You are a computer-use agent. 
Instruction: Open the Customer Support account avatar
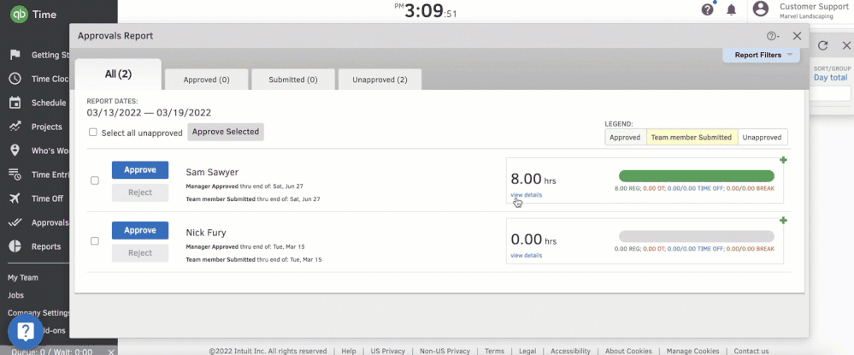pyautogui.click(x=760, y=9)
